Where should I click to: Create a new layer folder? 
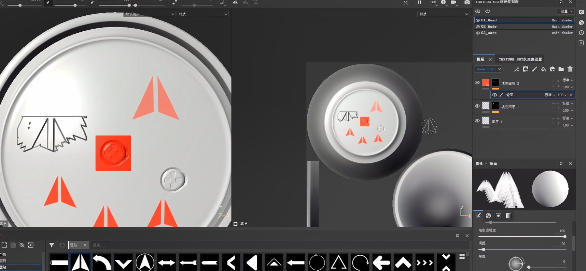[x=561, y=69]
